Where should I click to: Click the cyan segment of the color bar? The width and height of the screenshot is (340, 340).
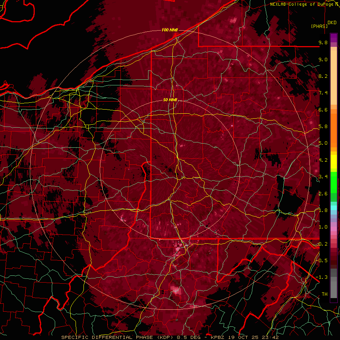(334, 208)
